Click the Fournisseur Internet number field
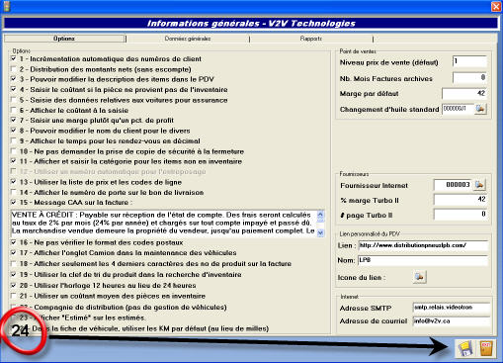 click(454, 185)
